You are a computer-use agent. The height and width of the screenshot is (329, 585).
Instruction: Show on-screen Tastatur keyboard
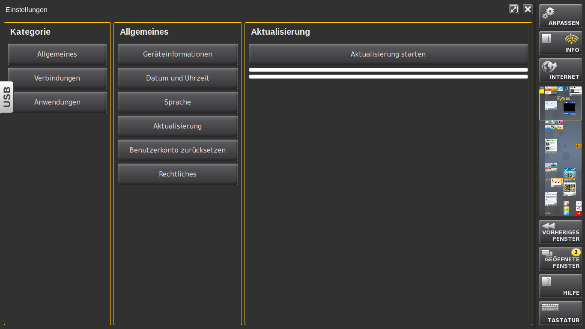click(x=560, y=313)
